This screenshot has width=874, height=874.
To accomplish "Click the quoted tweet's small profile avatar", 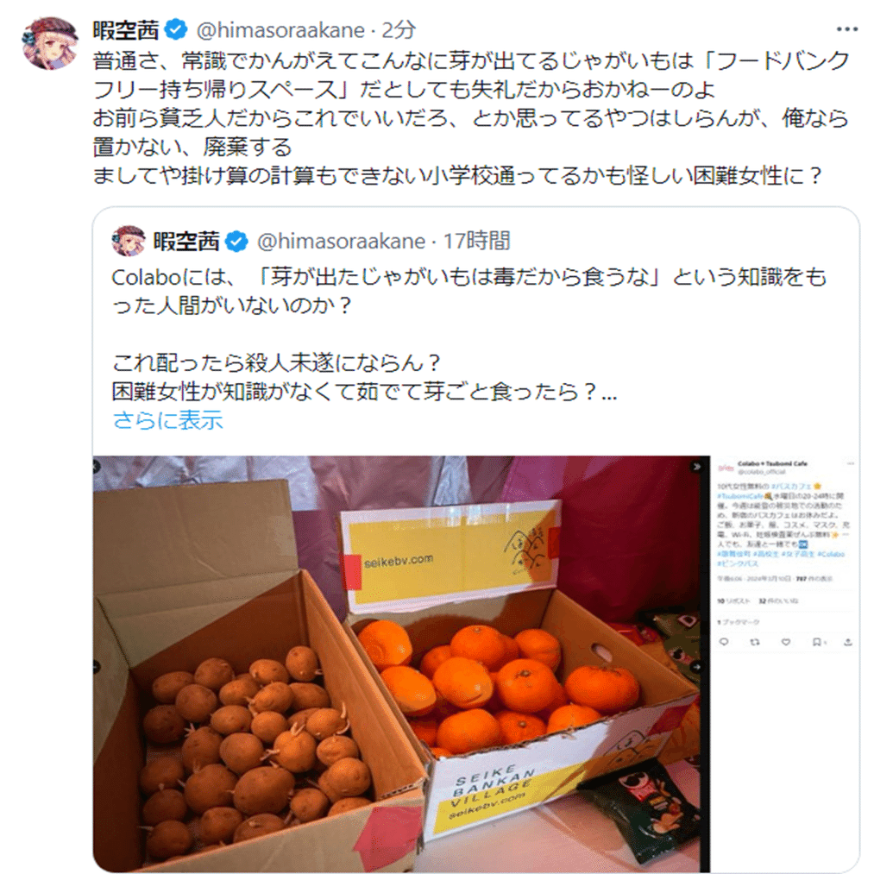I will click(129, 241).
